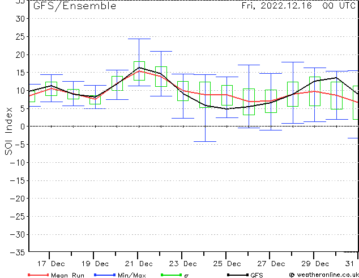Click the y-axis value 15
Image resolution: width=359 pixels, height=278 pixels.
pos(20,73)
